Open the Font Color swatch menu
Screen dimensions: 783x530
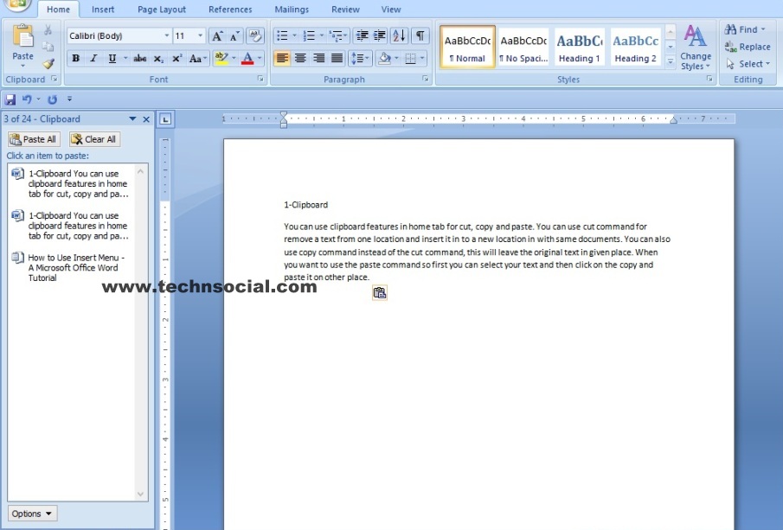[260, 58]
